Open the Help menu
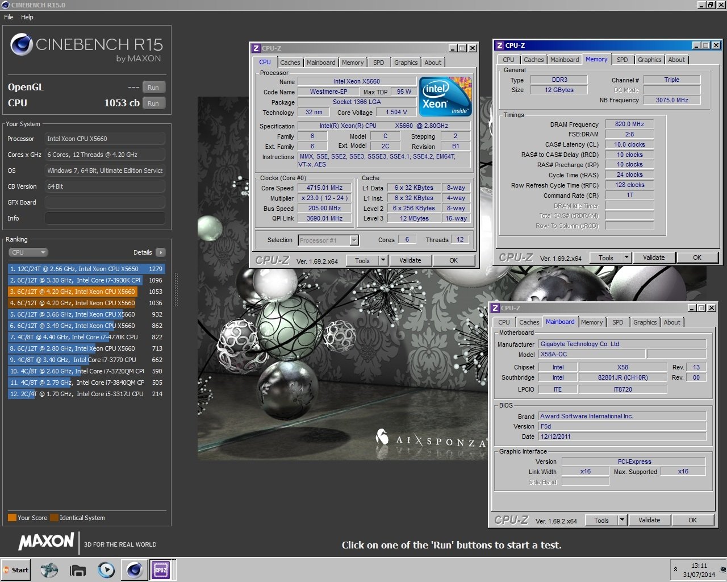 [27, 17]
